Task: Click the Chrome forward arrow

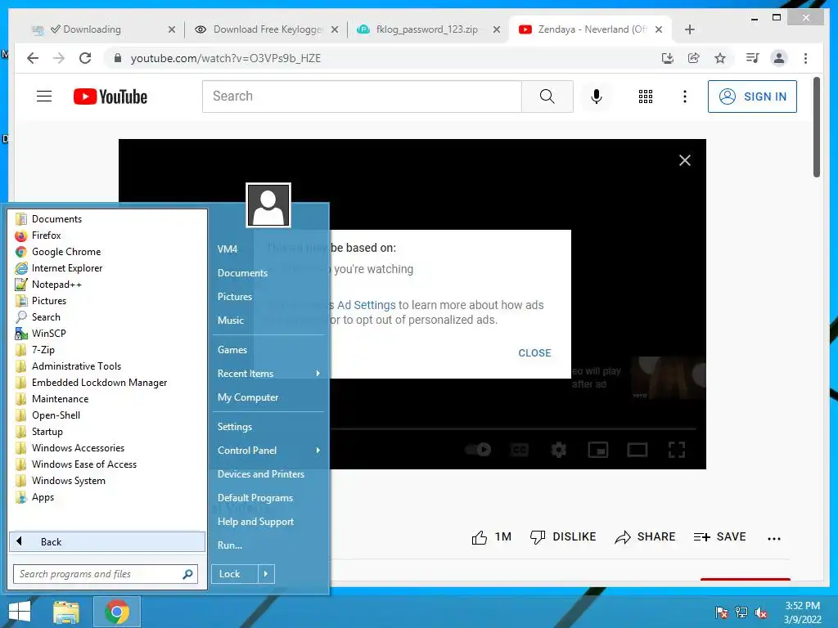Action: tap(59, 58)
